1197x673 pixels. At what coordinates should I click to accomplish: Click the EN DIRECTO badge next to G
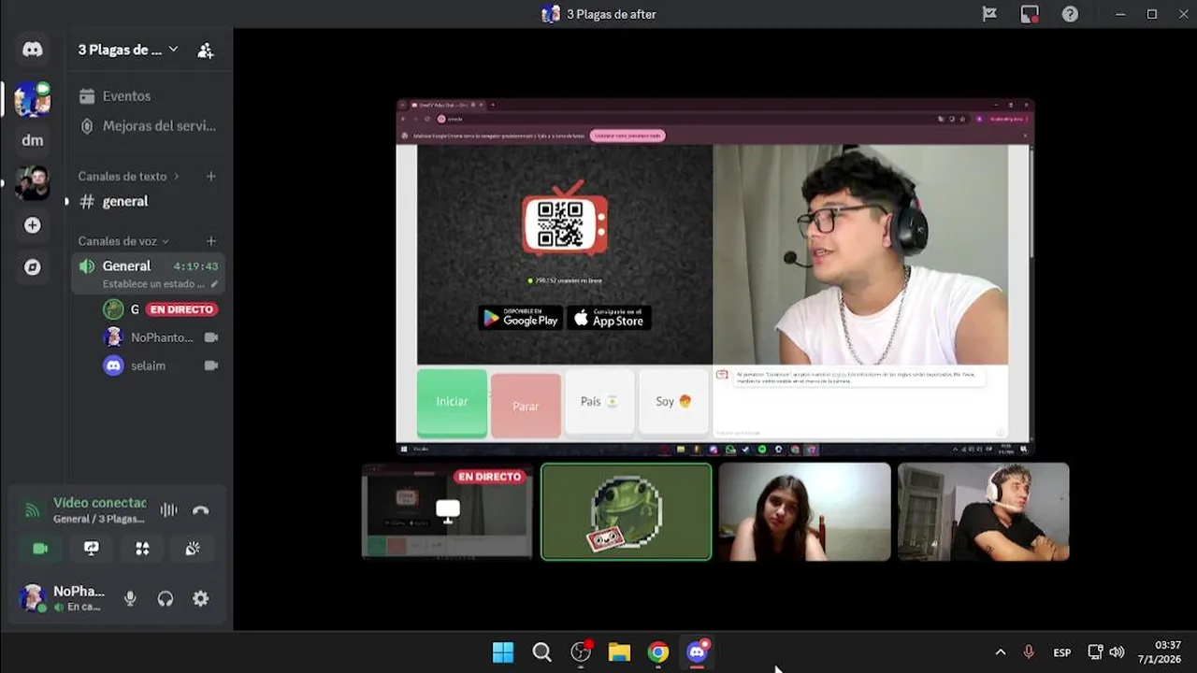point(182,309)
